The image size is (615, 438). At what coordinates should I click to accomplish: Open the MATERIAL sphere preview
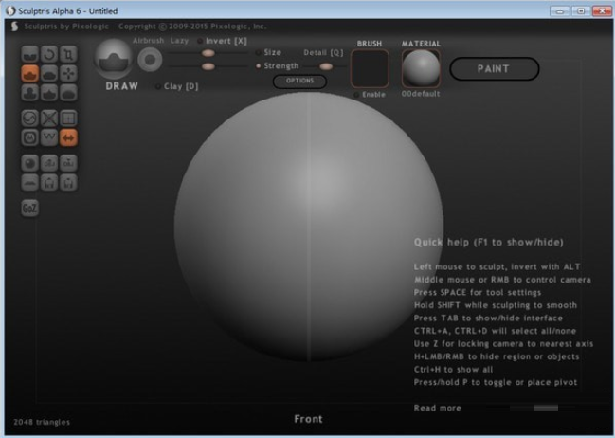pyautogui.click(x=421, y=68)
